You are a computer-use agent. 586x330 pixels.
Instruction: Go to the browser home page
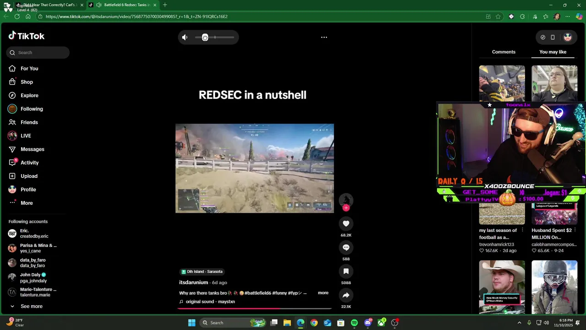[28, 16]
